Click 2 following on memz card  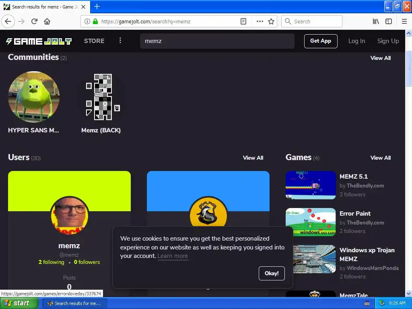[51, 262]
